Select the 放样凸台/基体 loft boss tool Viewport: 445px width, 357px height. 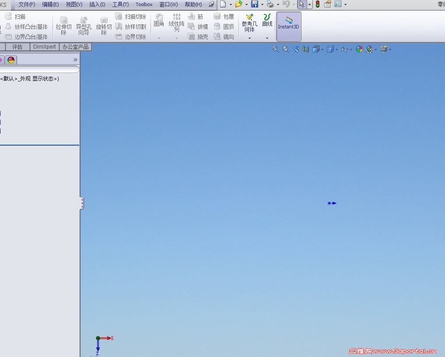pos(27,27)
